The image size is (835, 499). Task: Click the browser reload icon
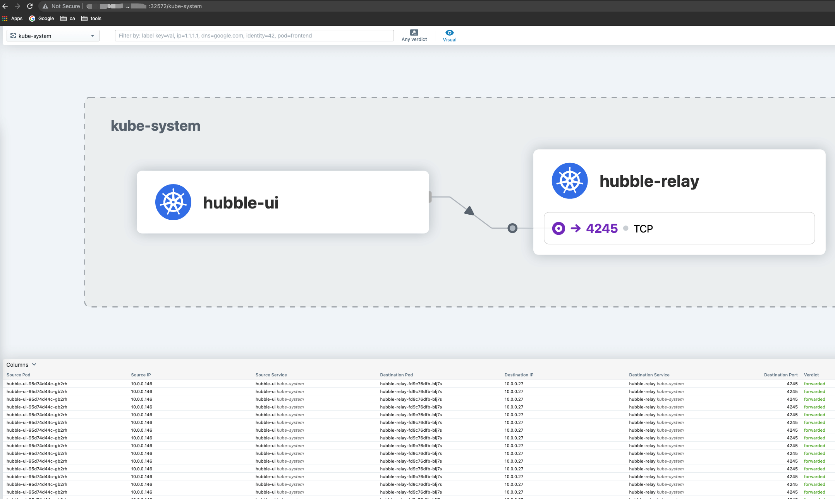coord(30,6)
